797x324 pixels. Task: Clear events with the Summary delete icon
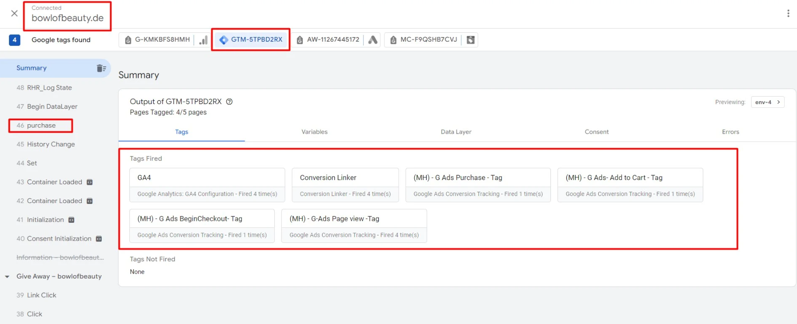[101, 68]
